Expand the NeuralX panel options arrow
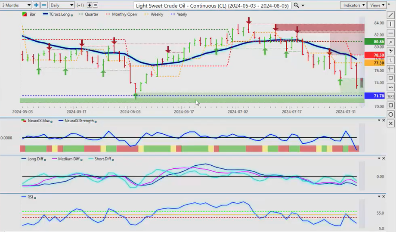396x232 pixels. click(x=379, y=122)
